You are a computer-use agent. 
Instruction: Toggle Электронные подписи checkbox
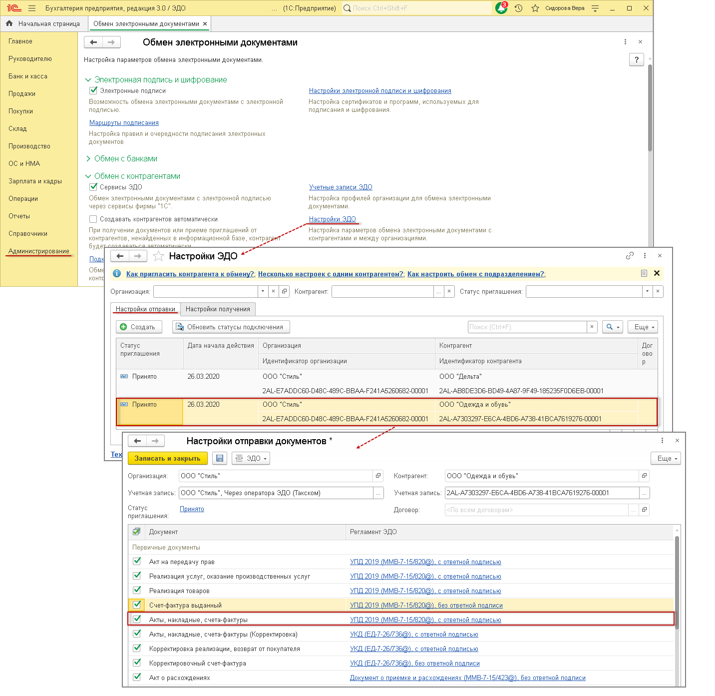[x=93, y=90]
